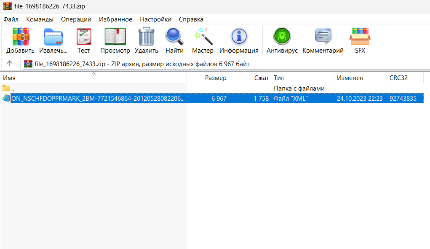430x249 pixels.
Task: Click the date 24.10.2023 22:23
Action: pyautogui.click(x=360, y=99)
